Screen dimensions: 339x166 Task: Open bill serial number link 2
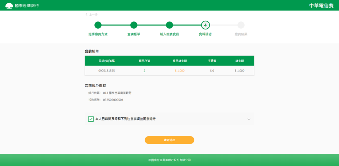144,71
